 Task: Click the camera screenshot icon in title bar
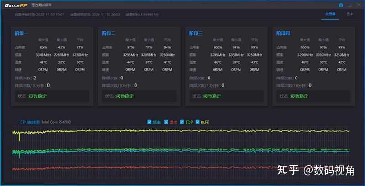coord(341,5)
